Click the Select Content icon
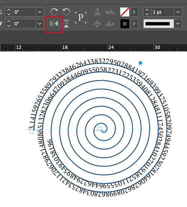 [97, 24]
